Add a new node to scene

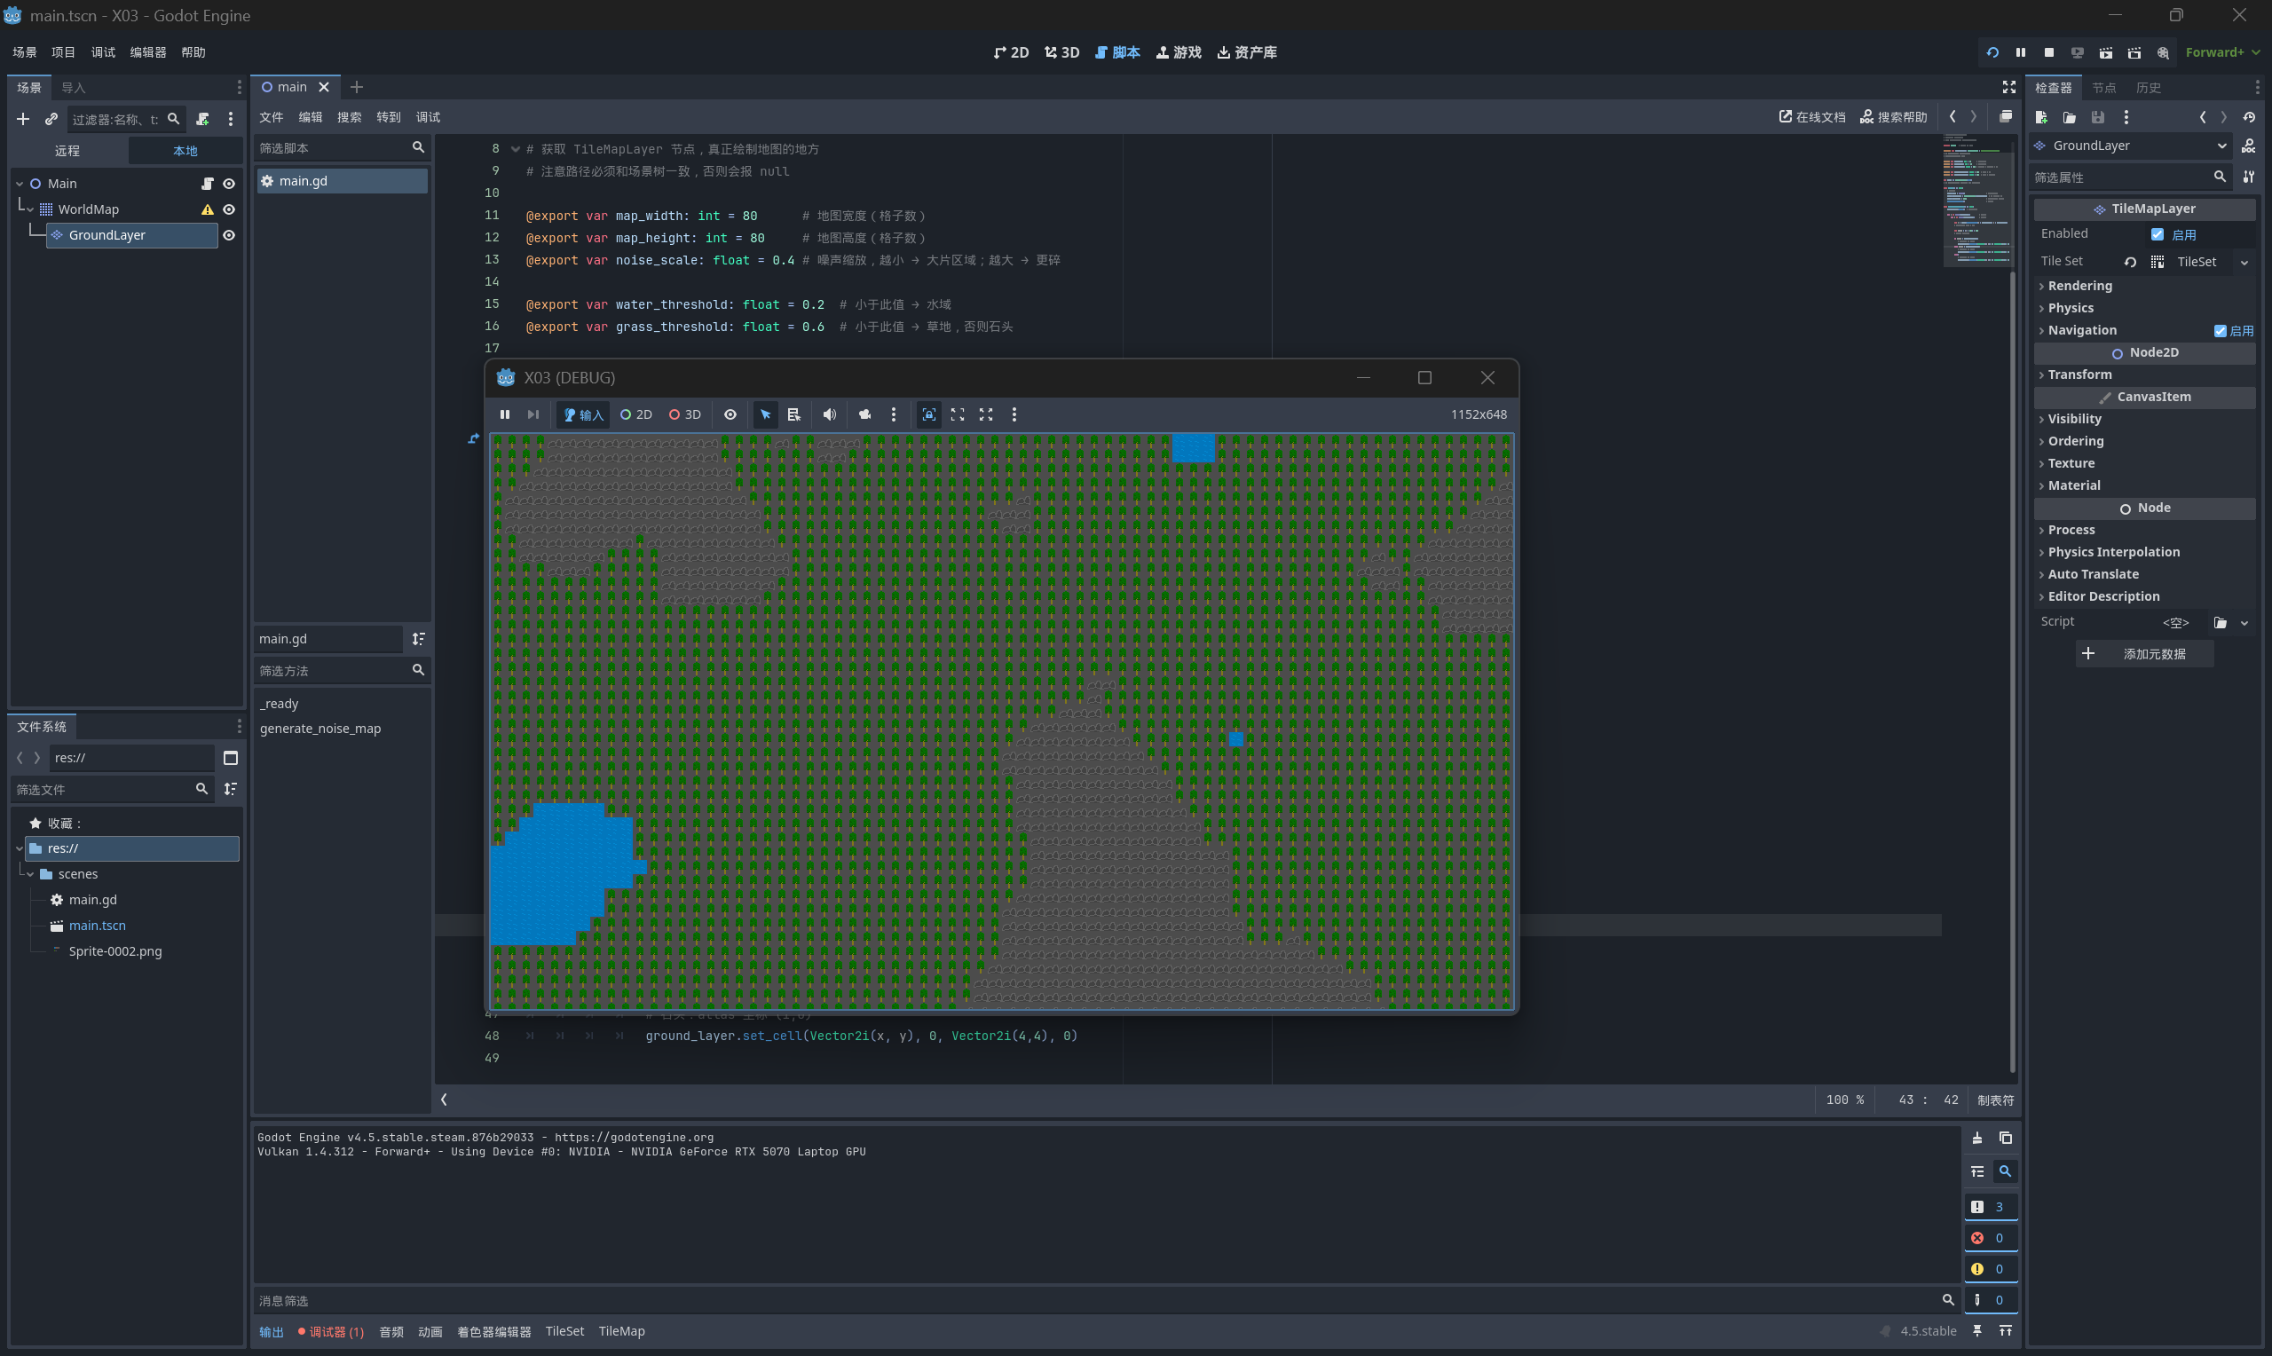[x=23, y=119]
